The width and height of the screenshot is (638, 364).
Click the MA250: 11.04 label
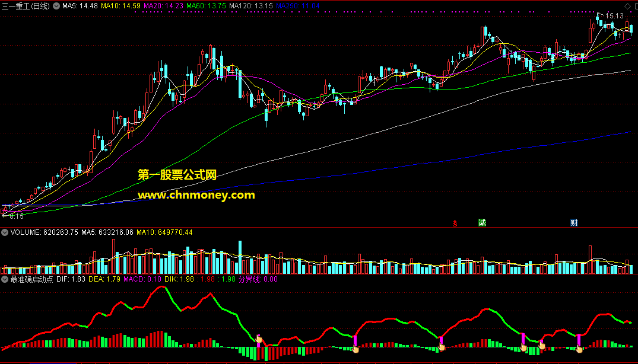pos(298,6)
